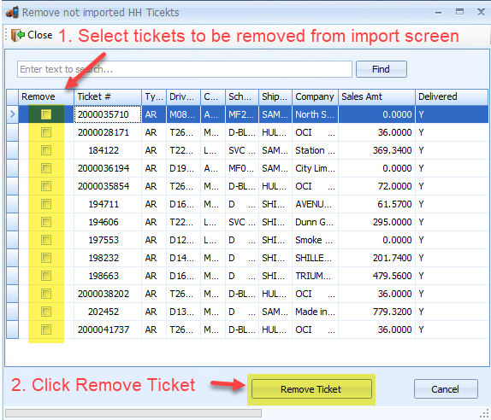Click the Delivered column header
Viewport: 491px width, 420px height.
coord(452,96)
